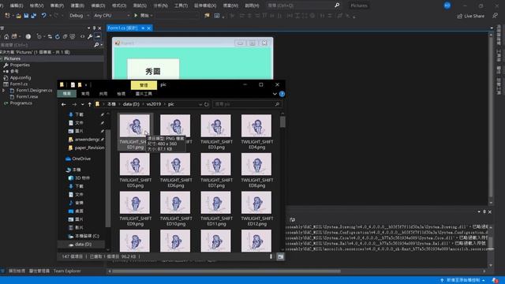Pin the Solution Explorer panel
This screenshot has height=284, width=505.
click(x=95, y=28)
